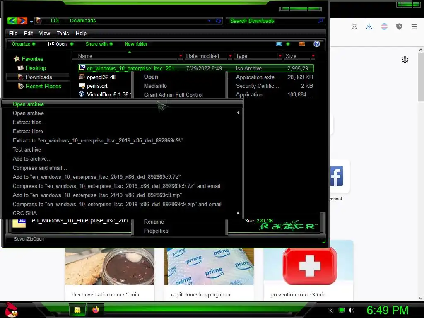This screenshot has width=424, height=318.
Task: Open the Help menu
Action: (81, 33)
